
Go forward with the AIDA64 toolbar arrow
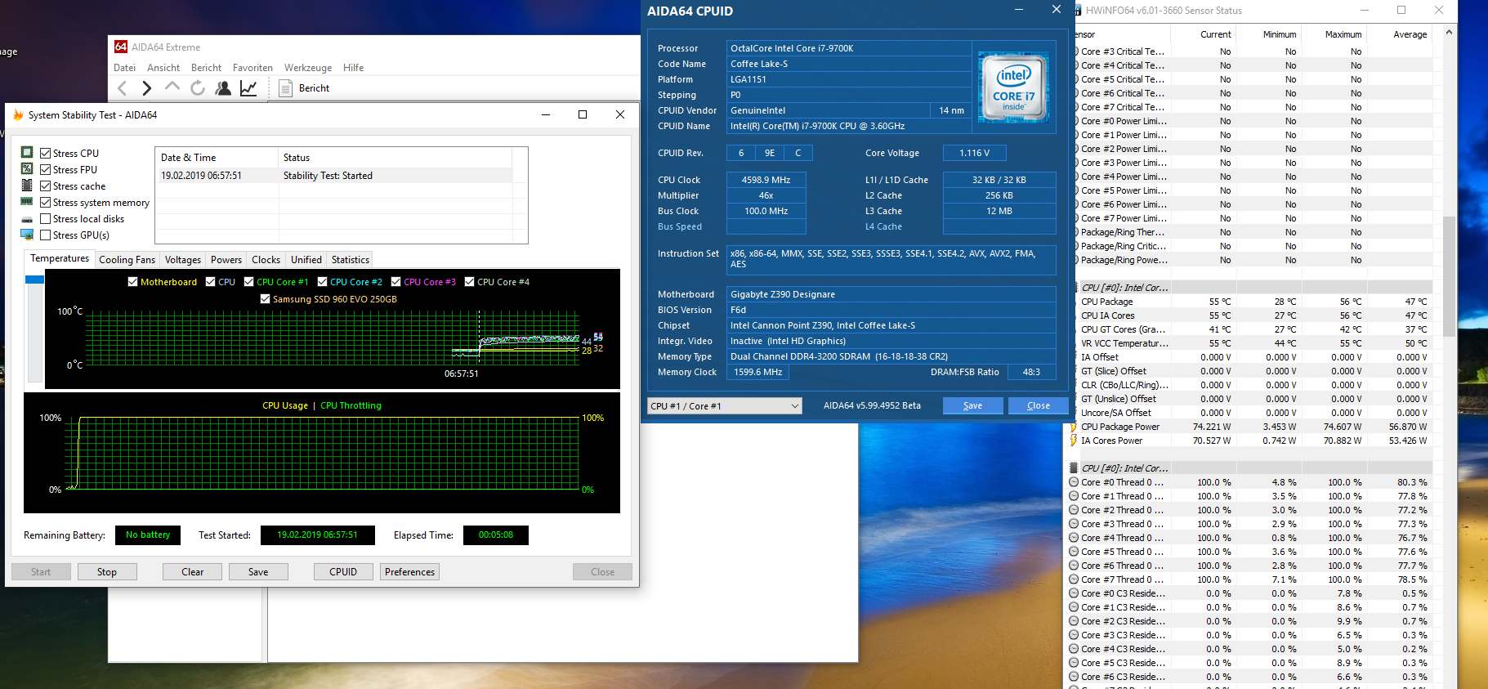pos(147,88)
